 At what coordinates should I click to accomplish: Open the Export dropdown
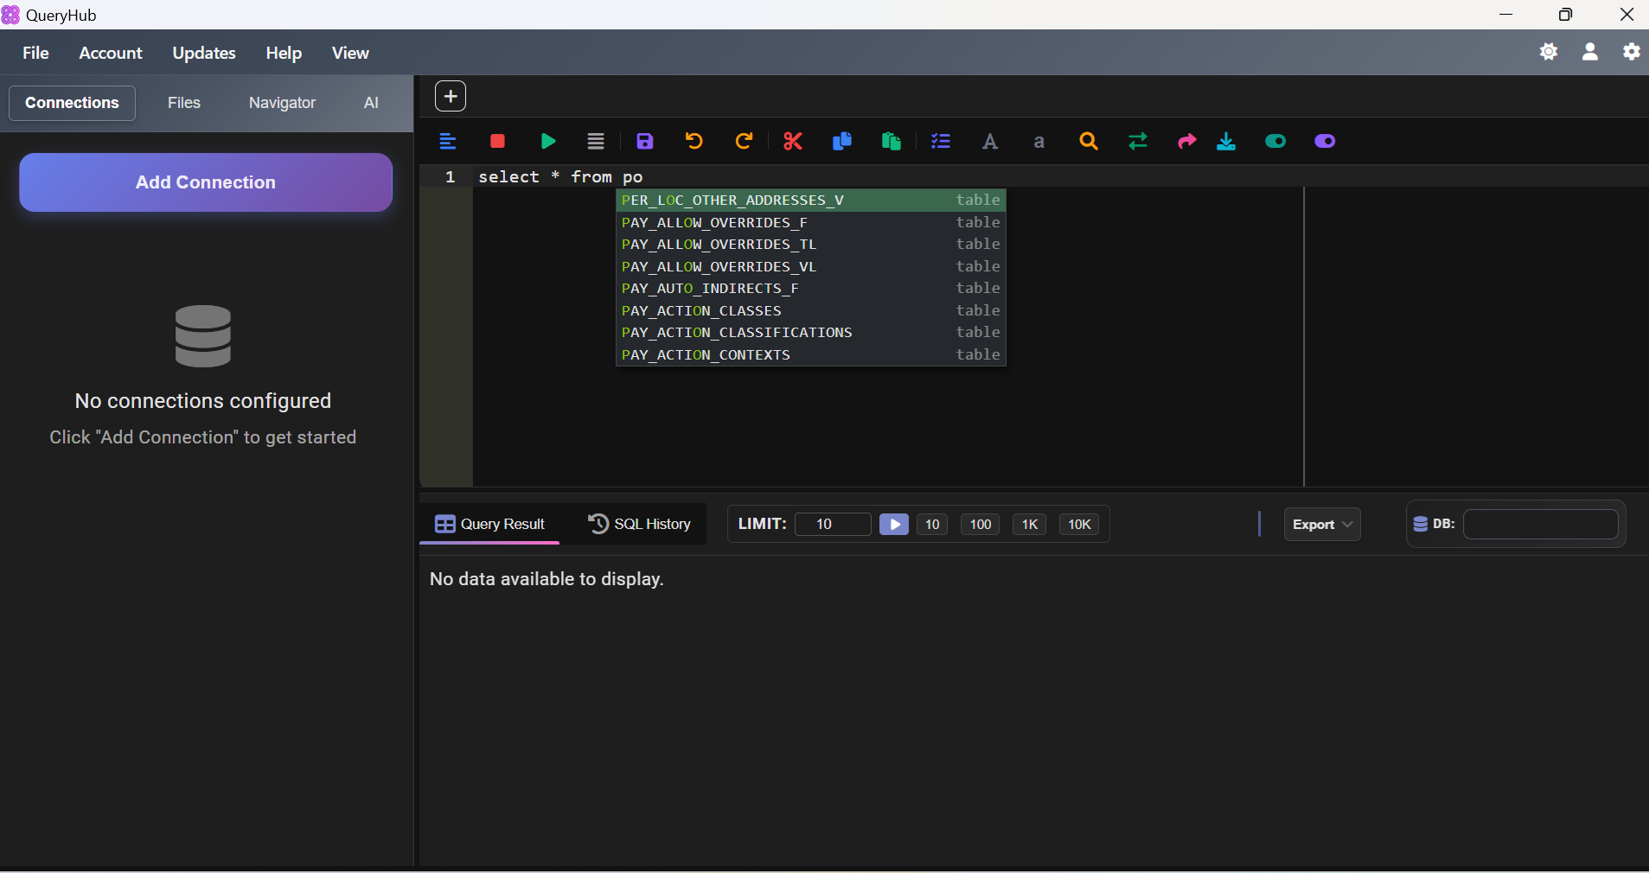point(1321,525)
